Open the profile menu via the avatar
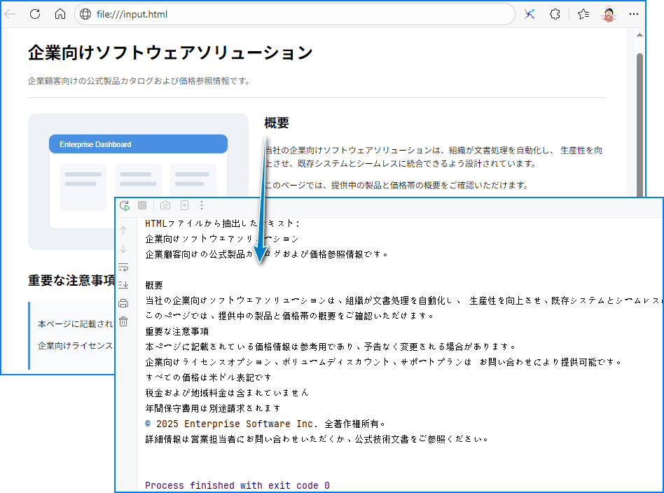664x493 pixels. (609, 13)
